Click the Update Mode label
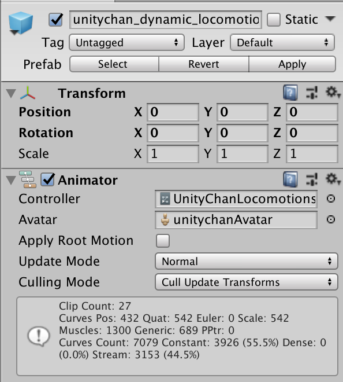 [x=59, y=262]
